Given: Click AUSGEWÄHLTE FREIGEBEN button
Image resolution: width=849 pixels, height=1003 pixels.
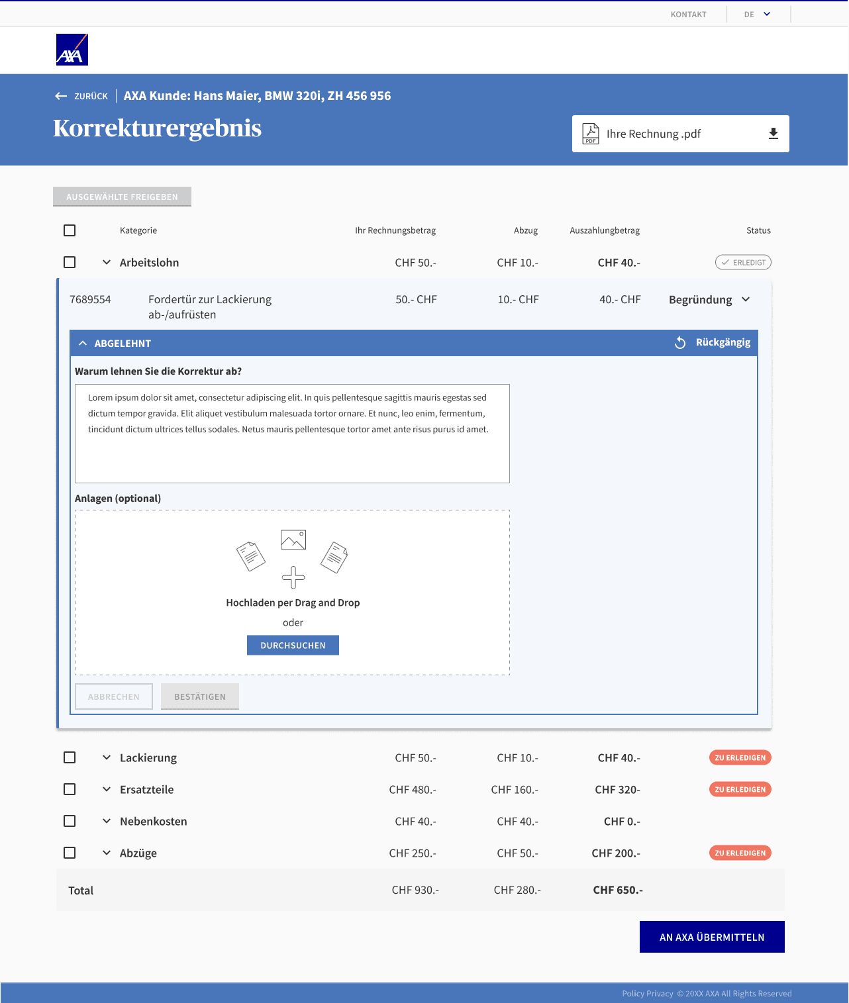Looking at the screenshot, I should coord(122,197).
